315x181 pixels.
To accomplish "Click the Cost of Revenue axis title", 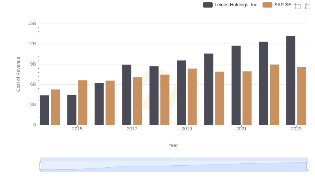I will point(18,74).
